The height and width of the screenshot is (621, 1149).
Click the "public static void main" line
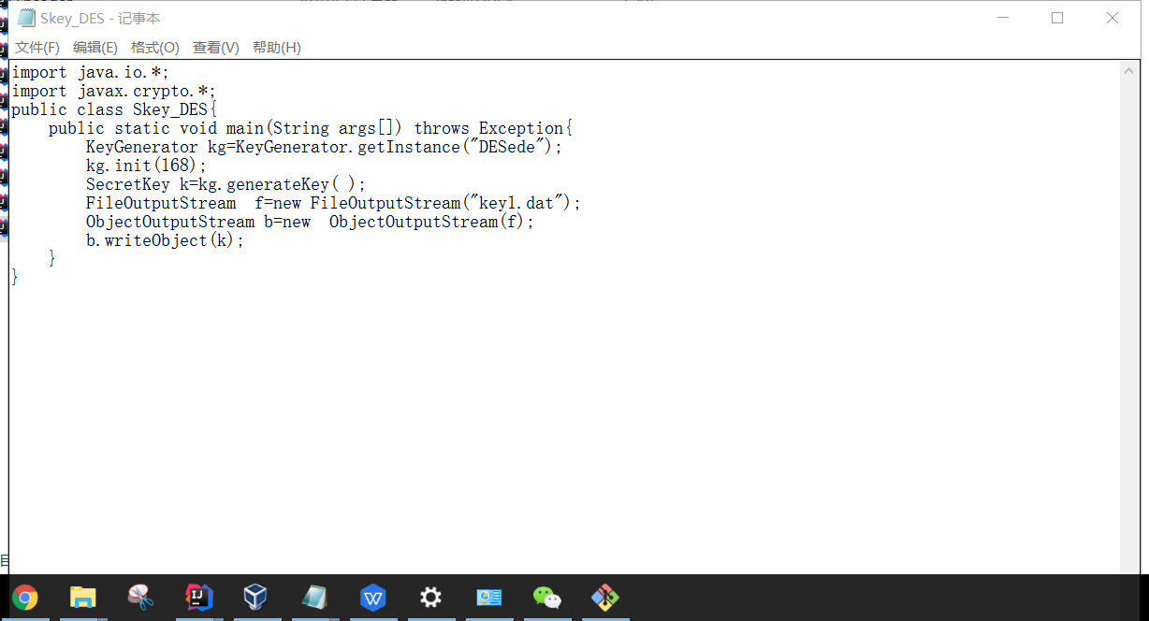pos(311,128)
